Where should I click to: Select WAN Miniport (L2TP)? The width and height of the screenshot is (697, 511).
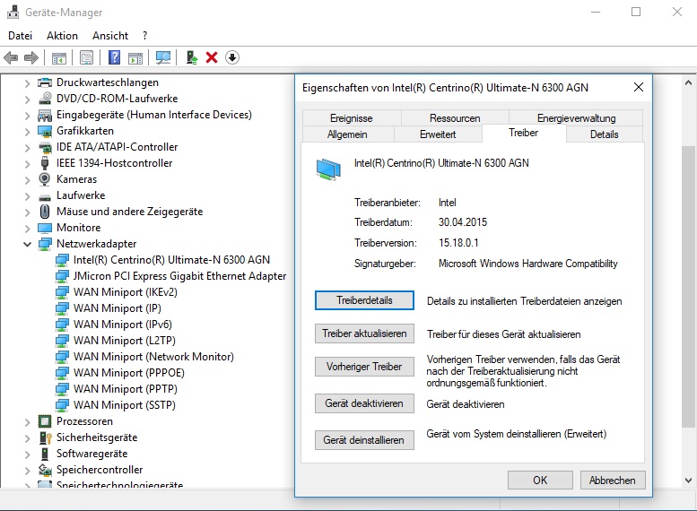pyautogui.click(x=125, y=341)
